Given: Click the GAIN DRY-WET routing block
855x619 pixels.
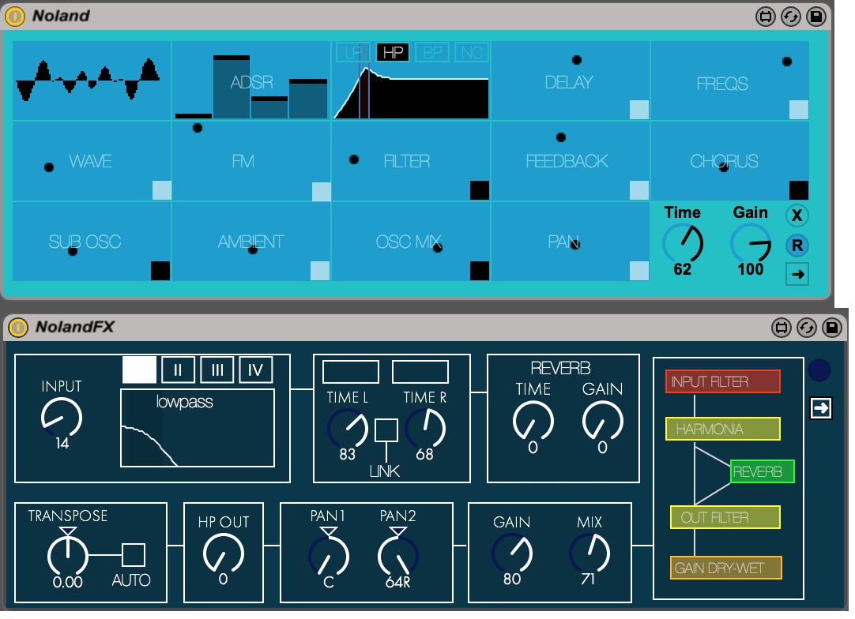Looking at the screenshot, I should (726, 568).
